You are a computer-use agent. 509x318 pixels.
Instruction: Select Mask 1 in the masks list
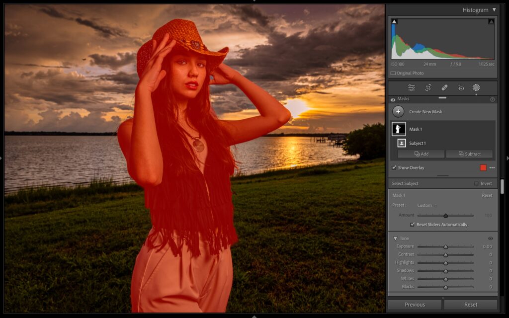415,129
